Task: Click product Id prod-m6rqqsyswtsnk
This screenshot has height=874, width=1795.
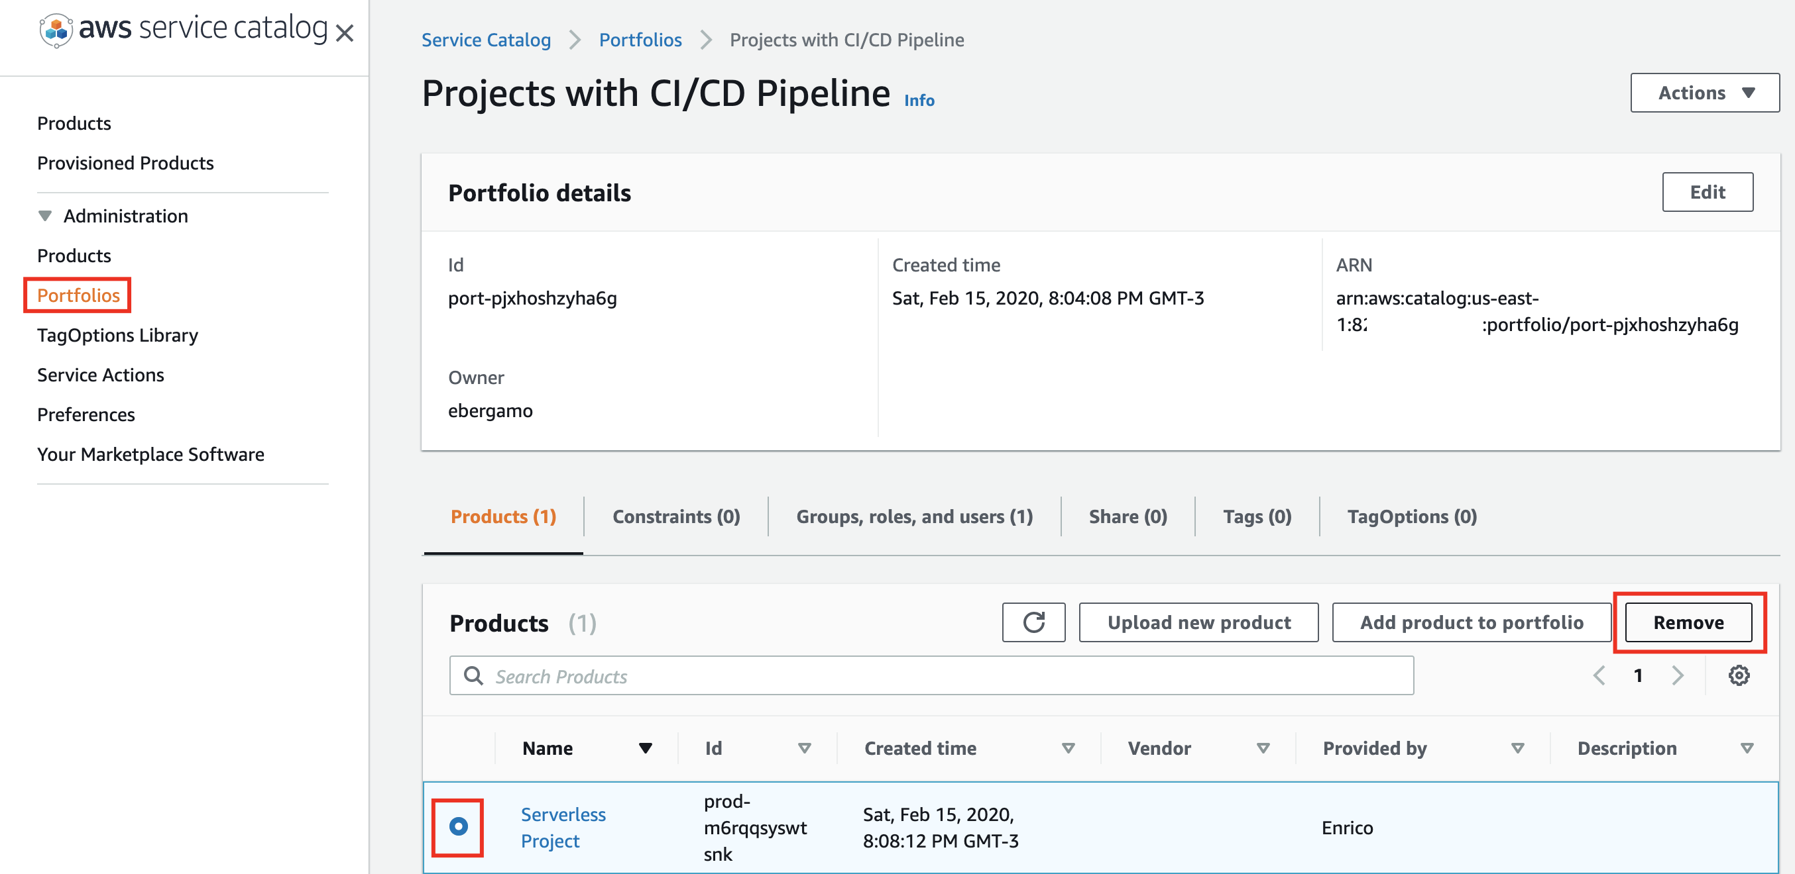Action: point(754,828)
